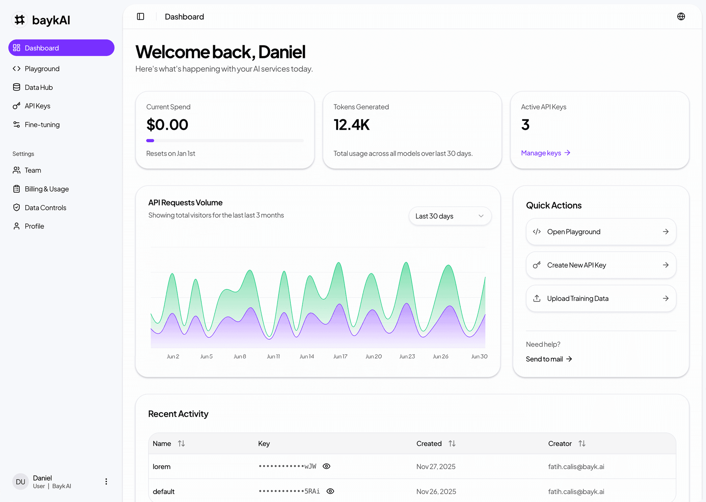Open Data Hub in sidebar

[x=61, y=87]
